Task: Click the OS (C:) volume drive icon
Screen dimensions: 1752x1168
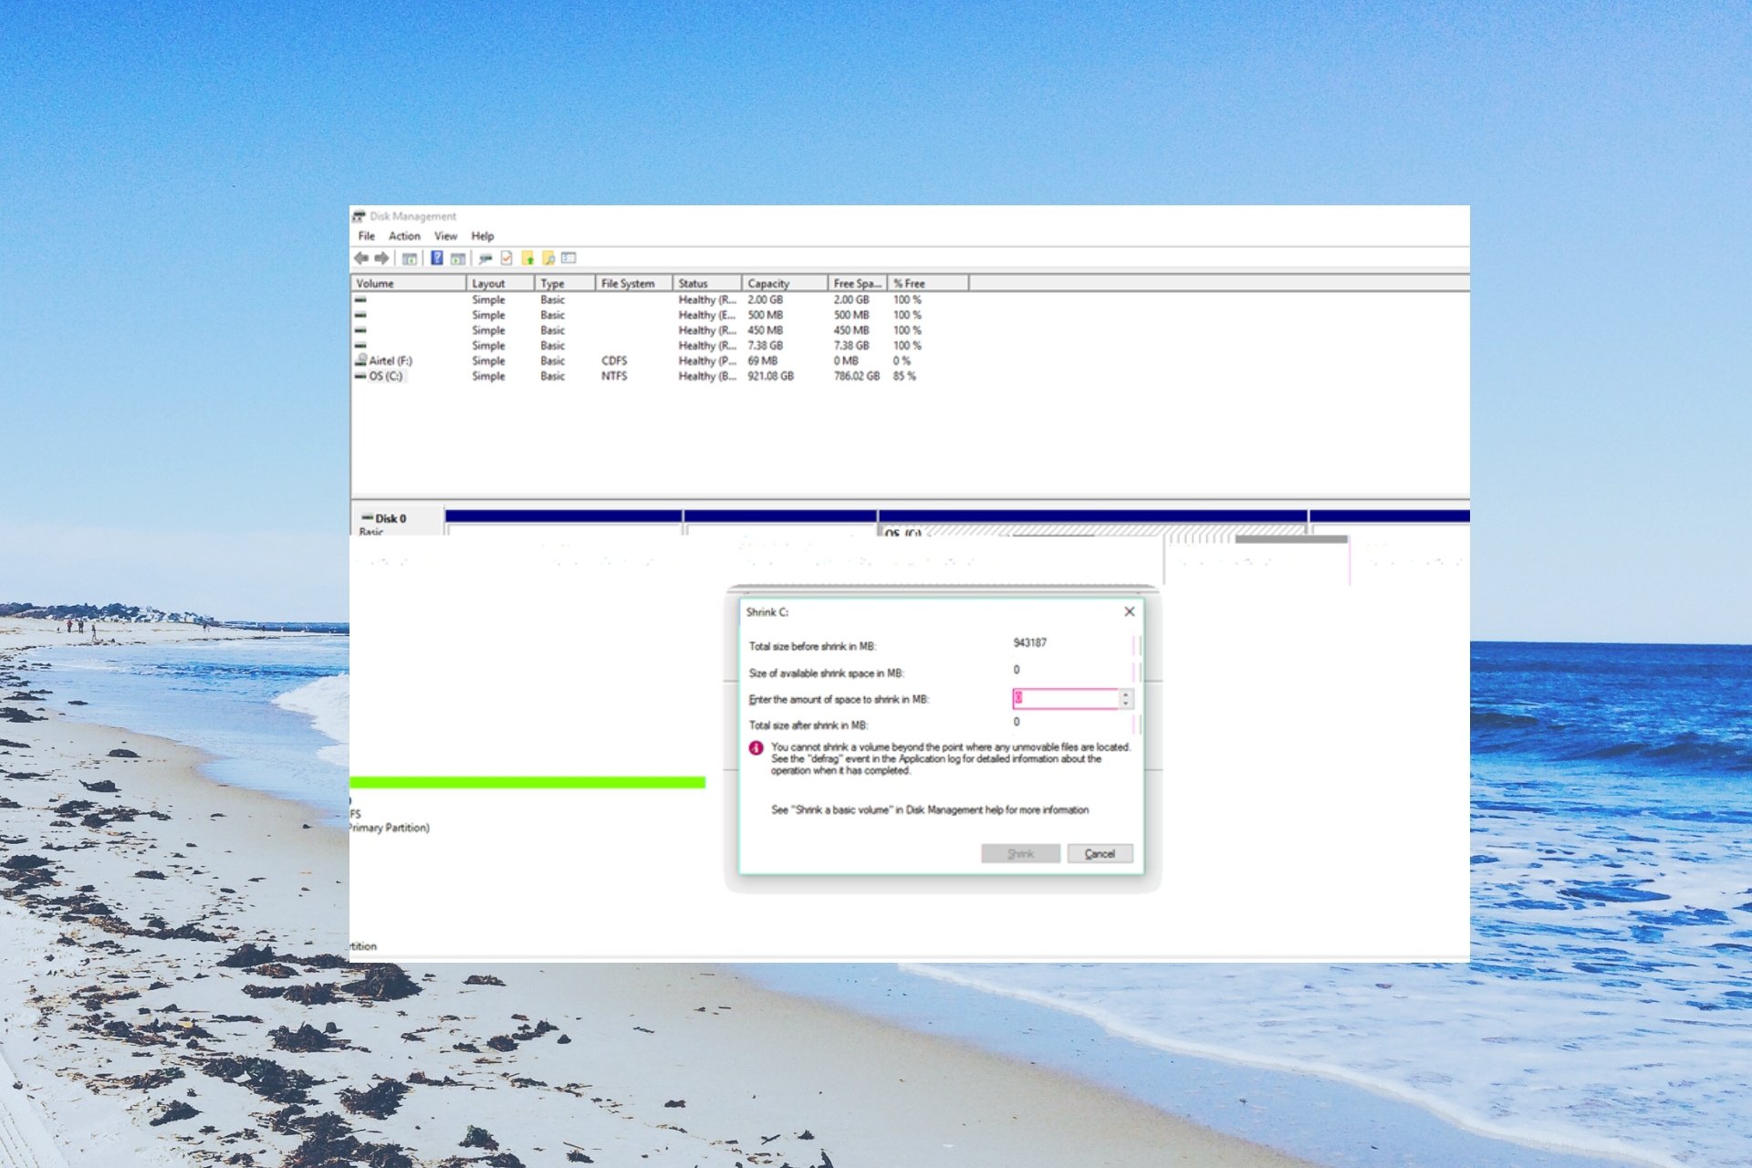Action: (x=360, y=376)
